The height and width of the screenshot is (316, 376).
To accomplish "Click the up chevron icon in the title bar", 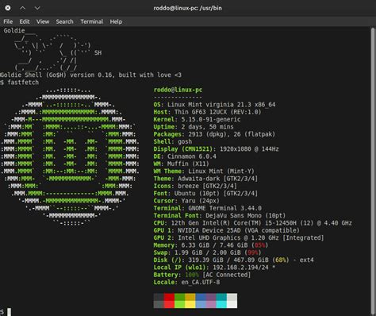I will tap(23, 8).
